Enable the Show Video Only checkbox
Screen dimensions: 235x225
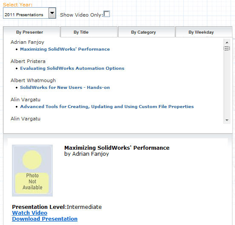[x=106, y=14]
